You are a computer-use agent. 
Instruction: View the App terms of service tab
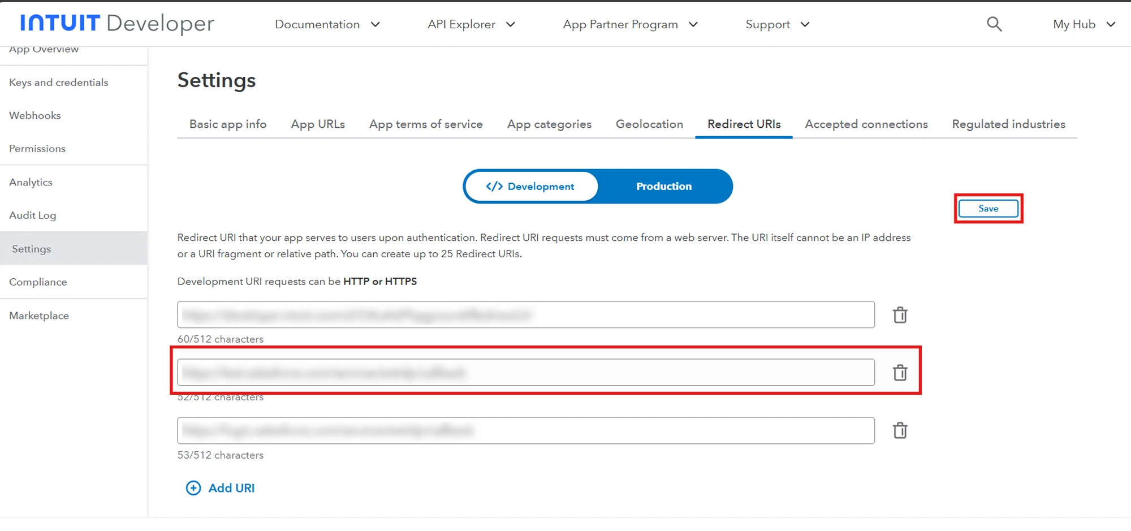pyautogui.click(x=426, y=124)
